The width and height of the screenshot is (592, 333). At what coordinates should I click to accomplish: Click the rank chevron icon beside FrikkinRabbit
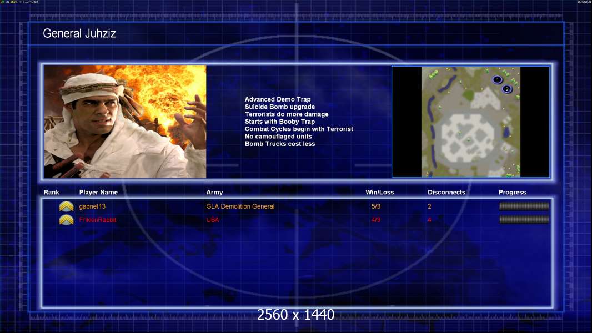tap(66, 219)
